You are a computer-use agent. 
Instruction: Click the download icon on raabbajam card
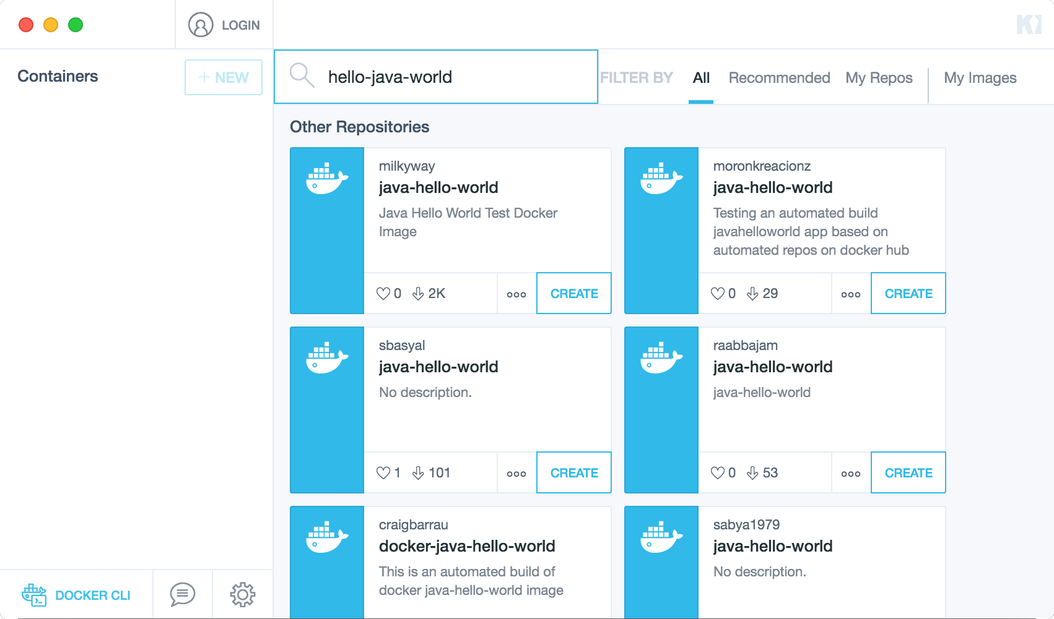752,473
